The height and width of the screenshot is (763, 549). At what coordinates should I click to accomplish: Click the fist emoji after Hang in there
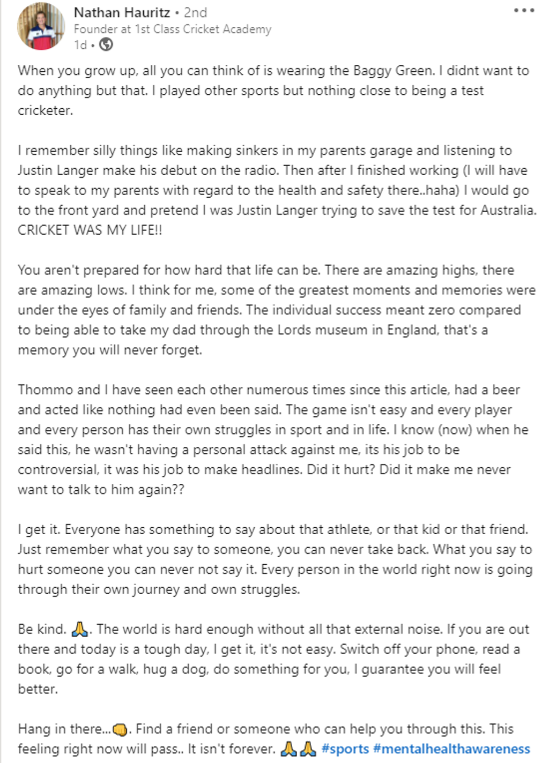pos(121,729)
